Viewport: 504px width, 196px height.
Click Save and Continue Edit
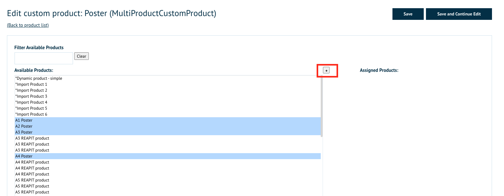point(458,14)
